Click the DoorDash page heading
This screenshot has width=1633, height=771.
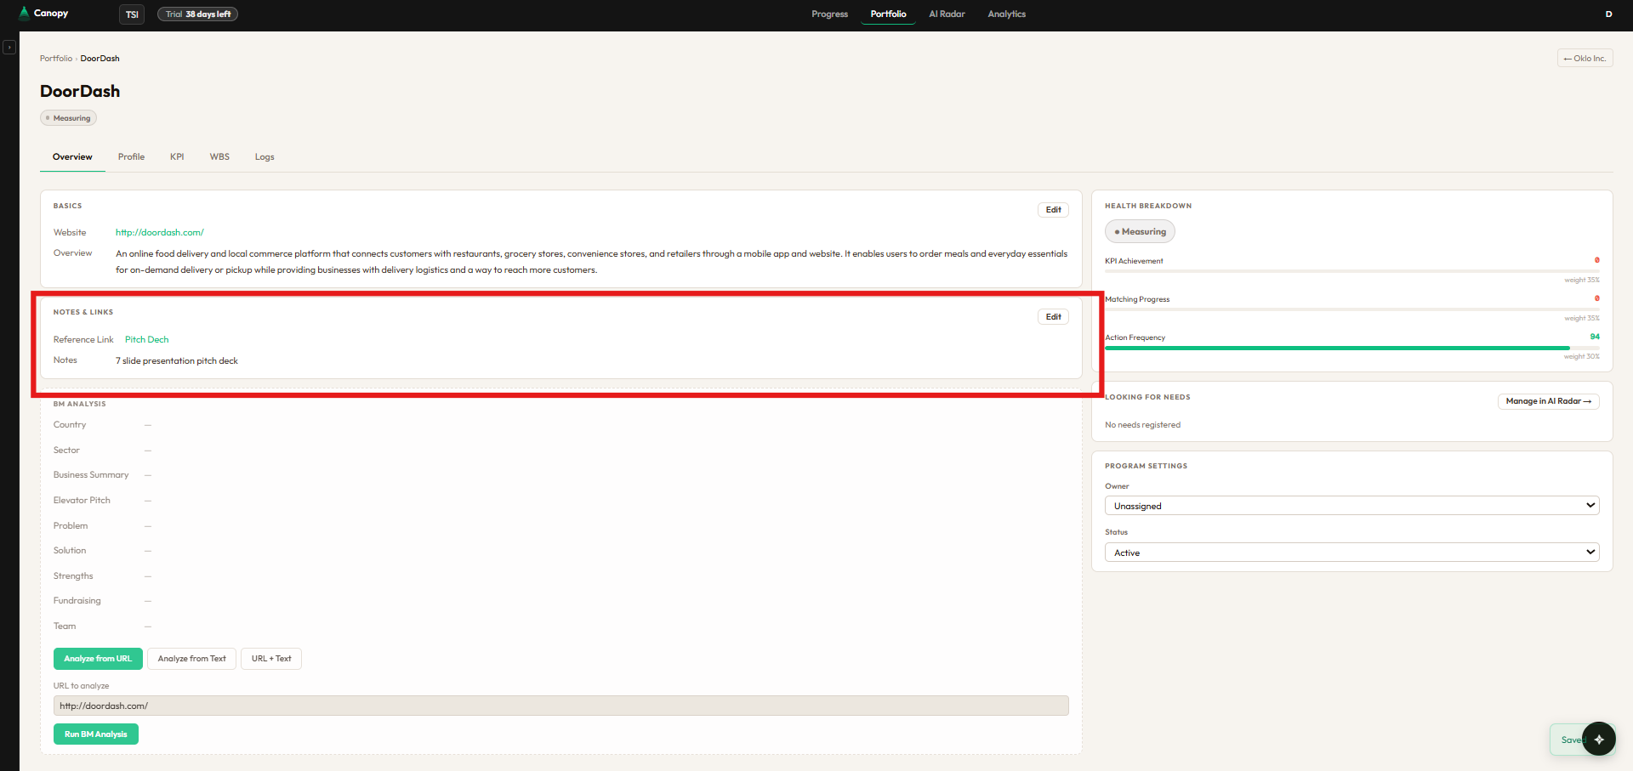click(x=80, y=91)
